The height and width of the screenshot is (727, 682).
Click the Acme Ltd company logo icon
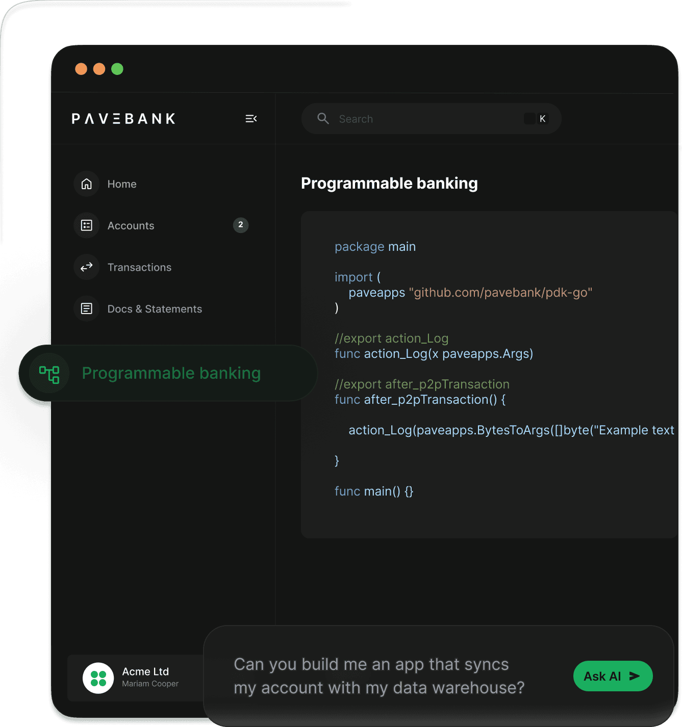(x=98, y=678)
